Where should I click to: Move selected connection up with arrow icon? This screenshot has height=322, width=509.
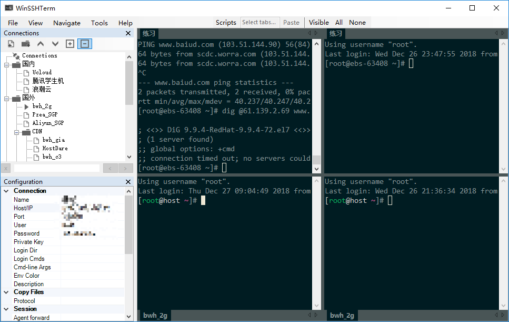(x=41, y=44)
